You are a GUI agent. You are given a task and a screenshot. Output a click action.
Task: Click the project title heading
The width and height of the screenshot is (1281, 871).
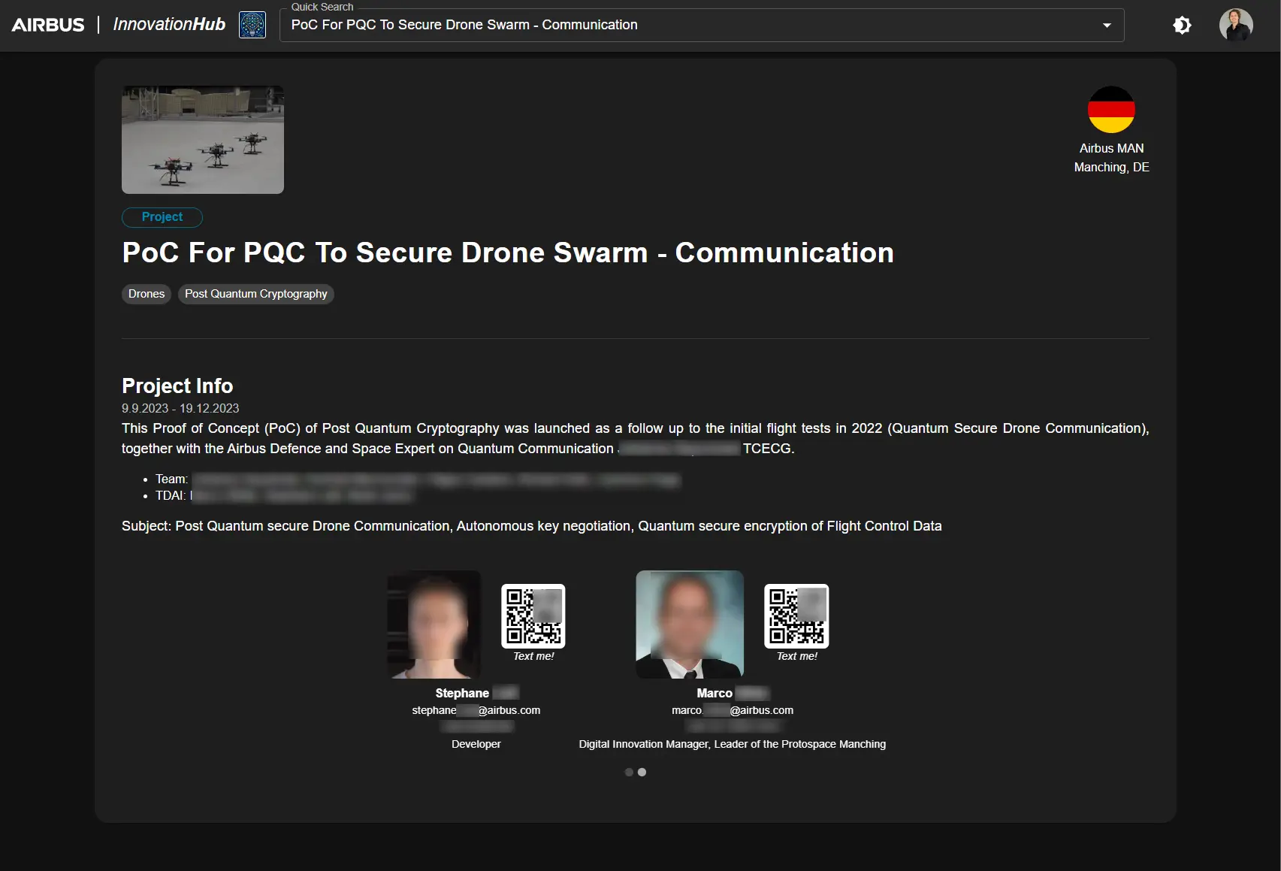508,253
